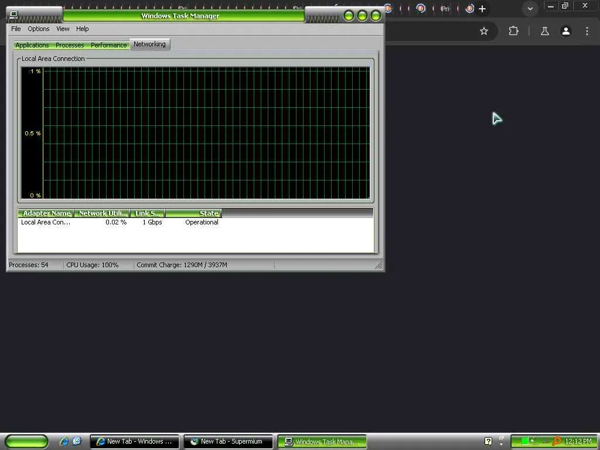The width and height of the screenshot is (600, 450).
Task: Click the resize grip of Task Manager
Action: coord(379,265)
